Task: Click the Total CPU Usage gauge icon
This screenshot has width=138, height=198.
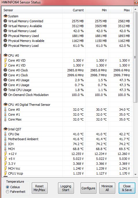Action: pyautogui.click(x=5, y=90)
